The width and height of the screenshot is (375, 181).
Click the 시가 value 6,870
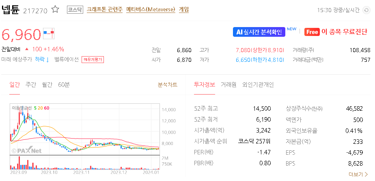point(184,60)
